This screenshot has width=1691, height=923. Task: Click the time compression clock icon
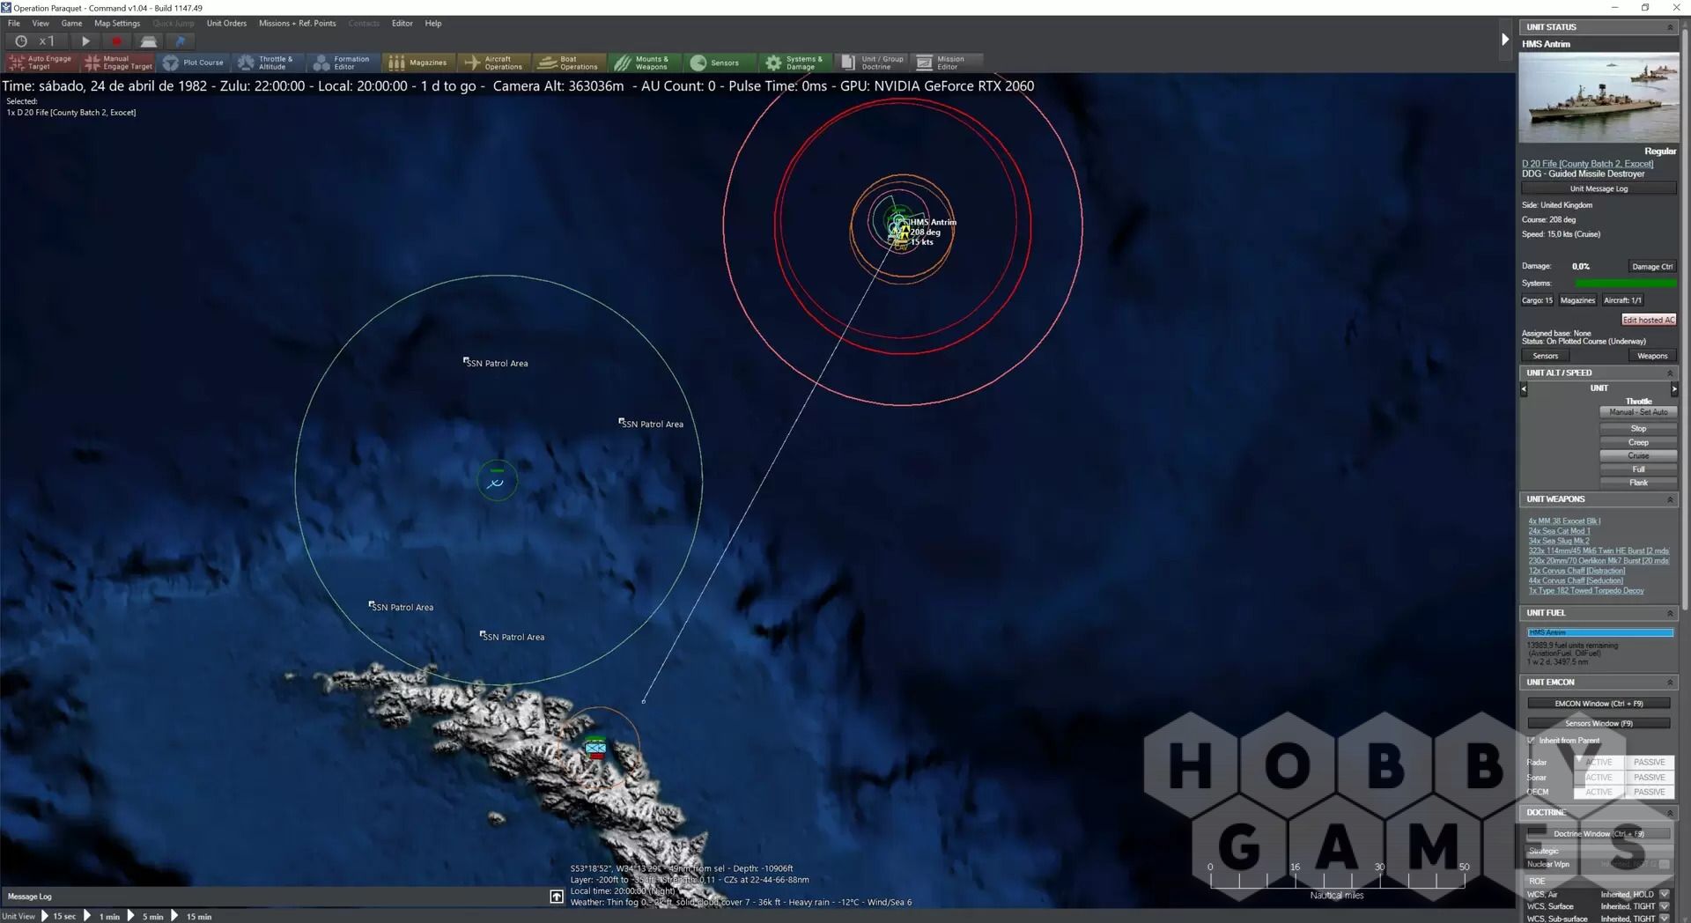(21, 41)
